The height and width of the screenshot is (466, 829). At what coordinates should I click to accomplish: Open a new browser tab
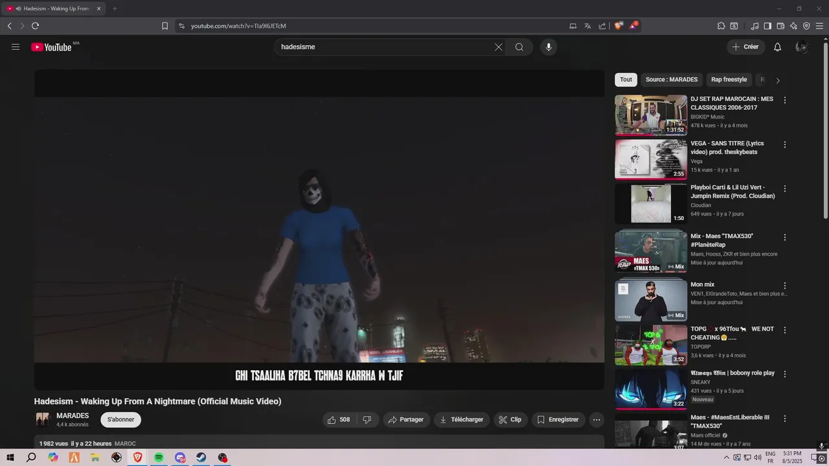(115, 8)
